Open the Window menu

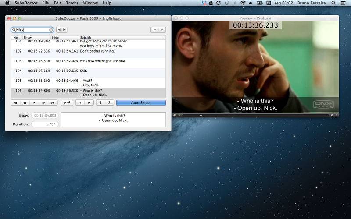tap(90, 3)
